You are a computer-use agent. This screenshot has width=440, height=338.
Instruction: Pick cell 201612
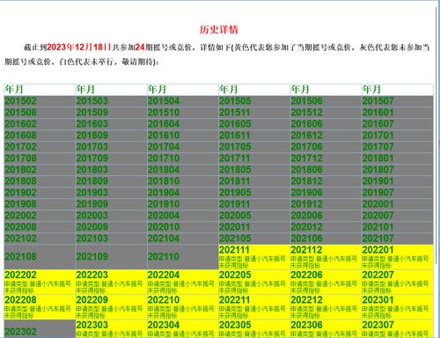326,136
